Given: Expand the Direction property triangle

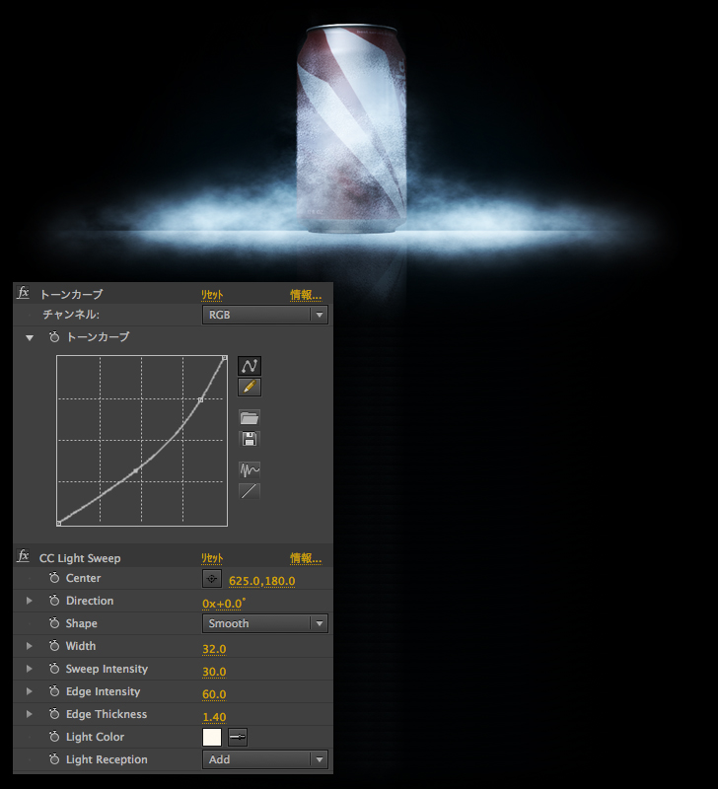Looking at the screenshot, I should coord(29,601).
